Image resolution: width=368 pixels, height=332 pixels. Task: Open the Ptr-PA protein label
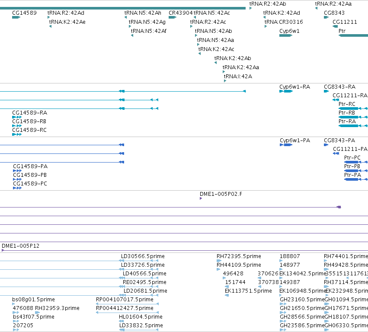352,175
